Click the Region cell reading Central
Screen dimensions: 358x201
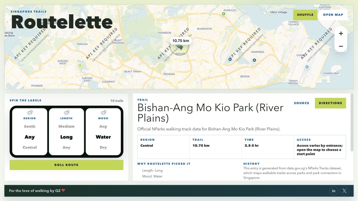[163, 147]
